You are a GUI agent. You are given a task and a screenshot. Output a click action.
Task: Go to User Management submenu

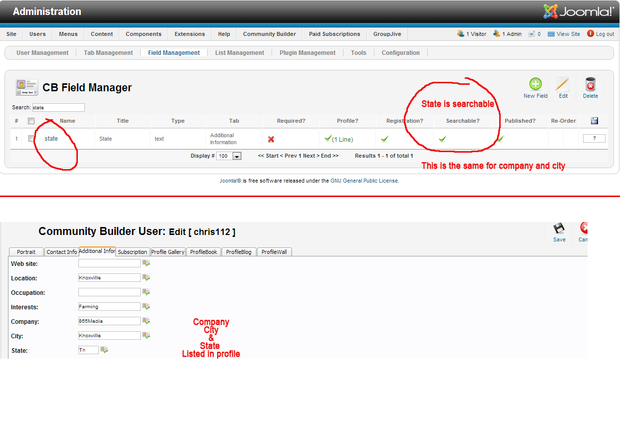point(42,53)
